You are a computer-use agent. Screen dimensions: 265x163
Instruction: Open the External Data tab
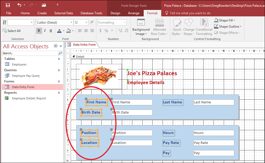click(64, 13)
